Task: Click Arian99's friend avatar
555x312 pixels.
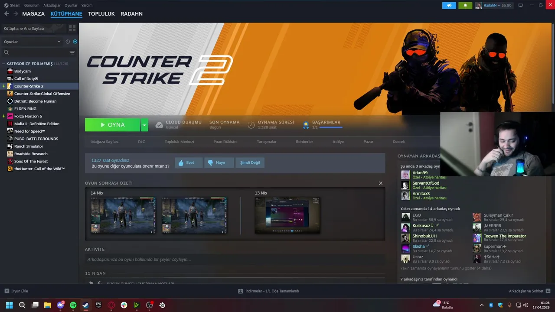Action: point(405,175)
